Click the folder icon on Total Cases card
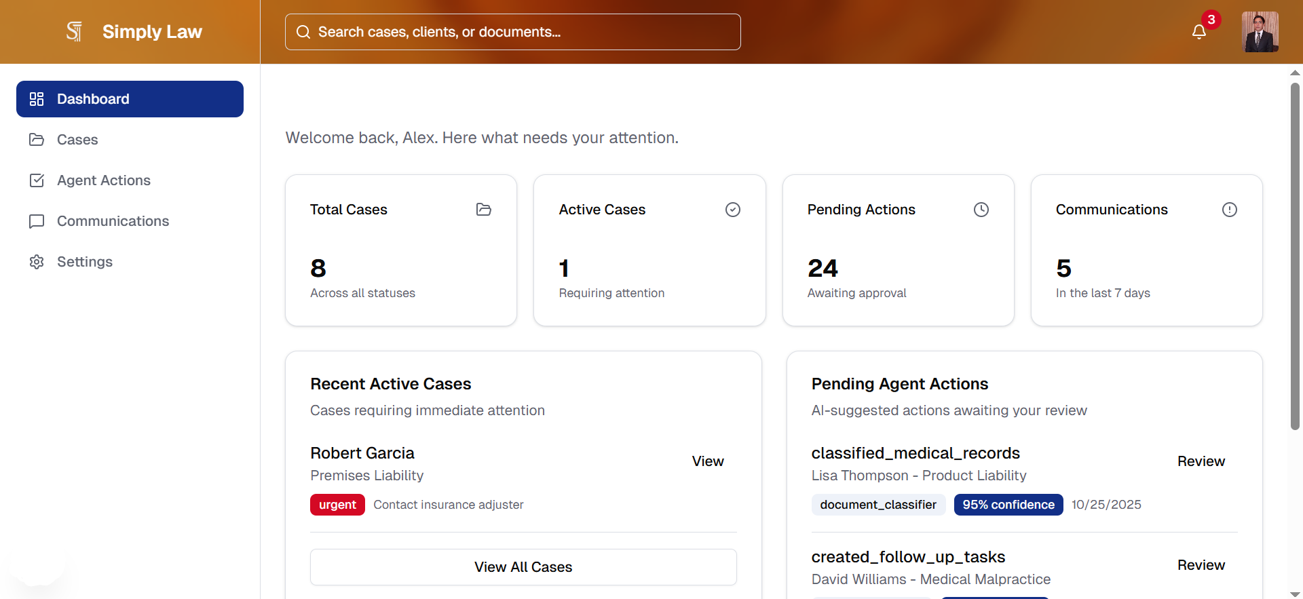This screenshot has width=1303, height=599. (484, 210)
